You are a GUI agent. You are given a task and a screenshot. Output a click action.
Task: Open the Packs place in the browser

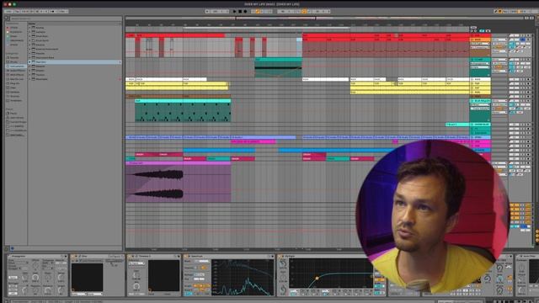13,114
